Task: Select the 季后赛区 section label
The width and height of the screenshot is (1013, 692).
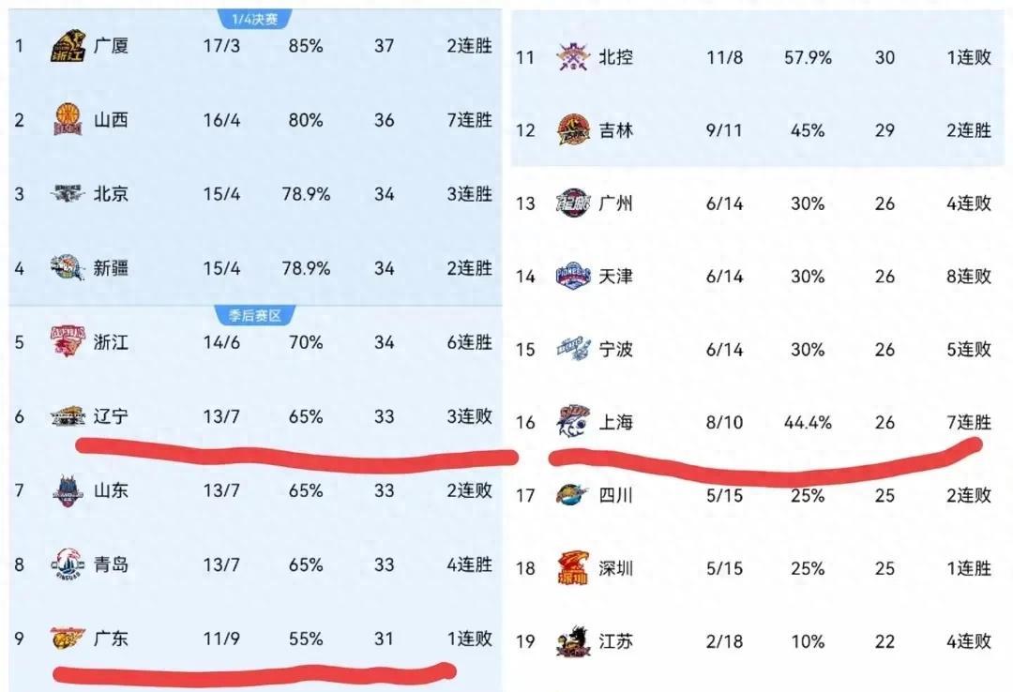Action: point(255,315)
